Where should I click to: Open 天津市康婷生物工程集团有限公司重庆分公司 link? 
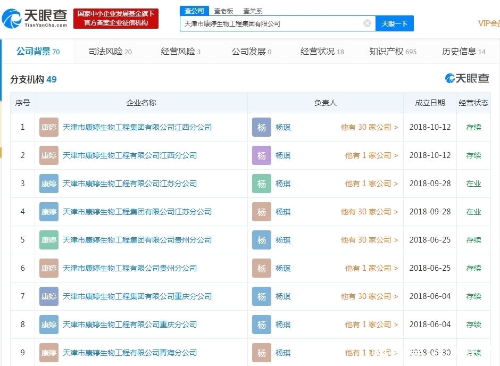coord(137,296)
